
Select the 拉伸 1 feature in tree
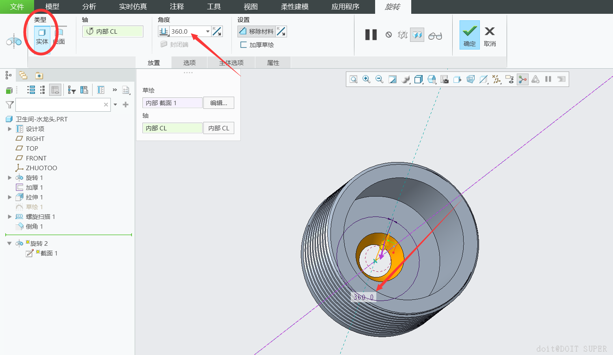point(34,197)
